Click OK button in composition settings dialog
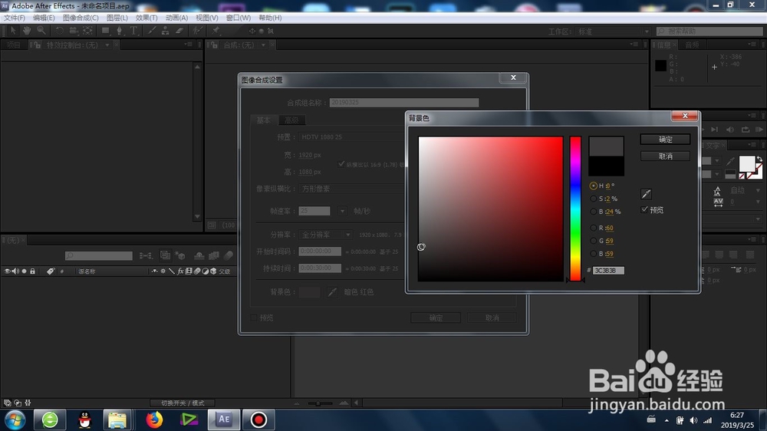The image size is (767, 431). coord(436,318)
